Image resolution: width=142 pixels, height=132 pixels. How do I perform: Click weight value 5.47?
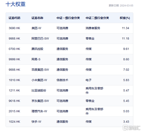pos(126,90)
